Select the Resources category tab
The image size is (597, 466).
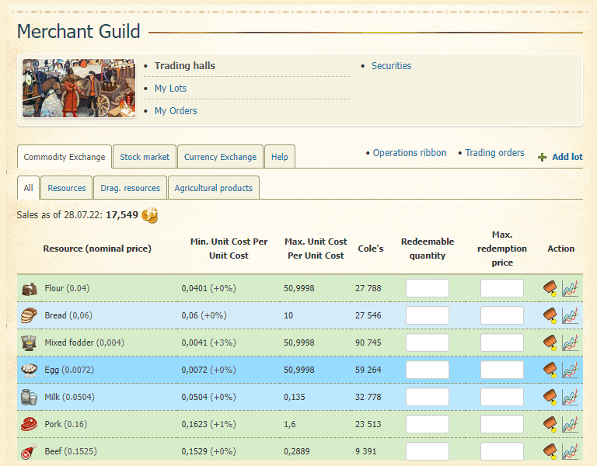[x=67, y=188]
